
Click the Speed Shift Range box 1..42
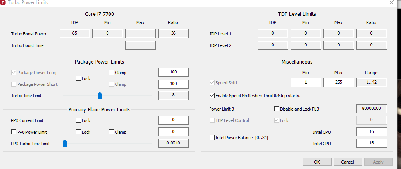coord(371,83)
